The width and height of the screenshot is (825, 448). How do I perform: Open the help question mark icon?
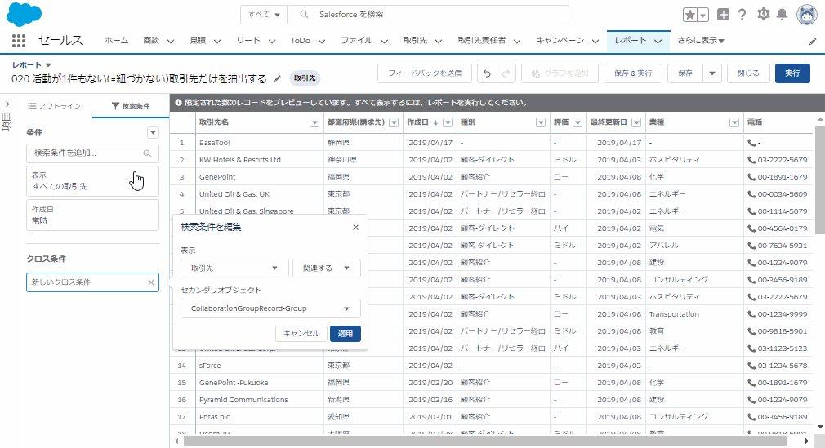pos(742,15)
